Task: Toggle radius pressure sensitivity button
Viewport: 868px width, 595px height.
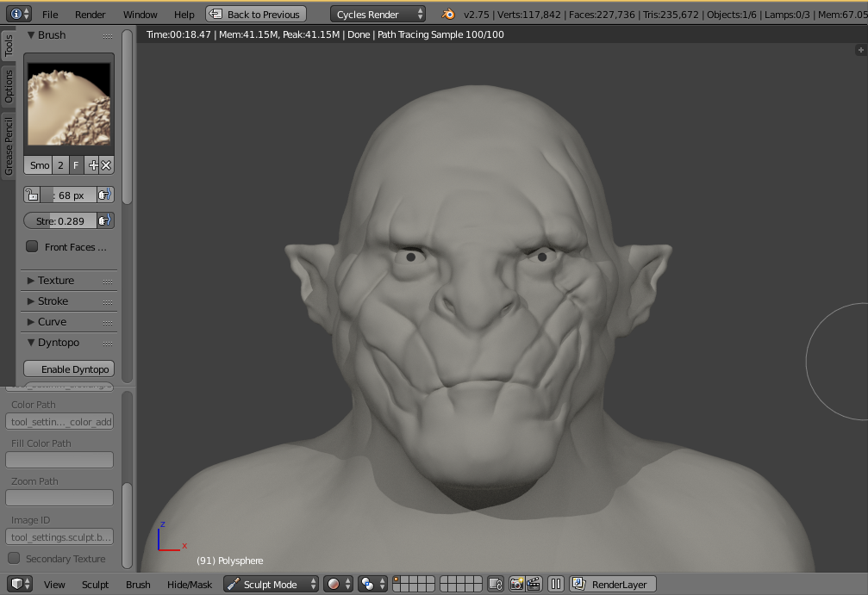Action: pyautogui.click(x=104, y=195)
